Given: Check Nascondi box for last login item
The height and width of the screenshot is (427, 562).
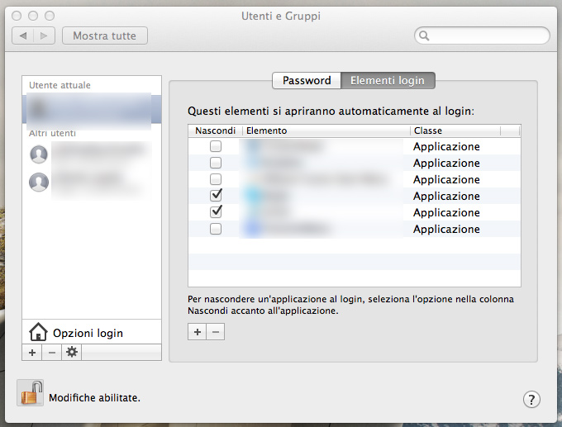Looking at the screenshot, I should click(x=216, y=229).
